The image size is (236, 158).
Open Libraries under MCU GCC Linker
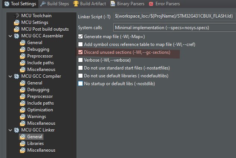[35, 143]
